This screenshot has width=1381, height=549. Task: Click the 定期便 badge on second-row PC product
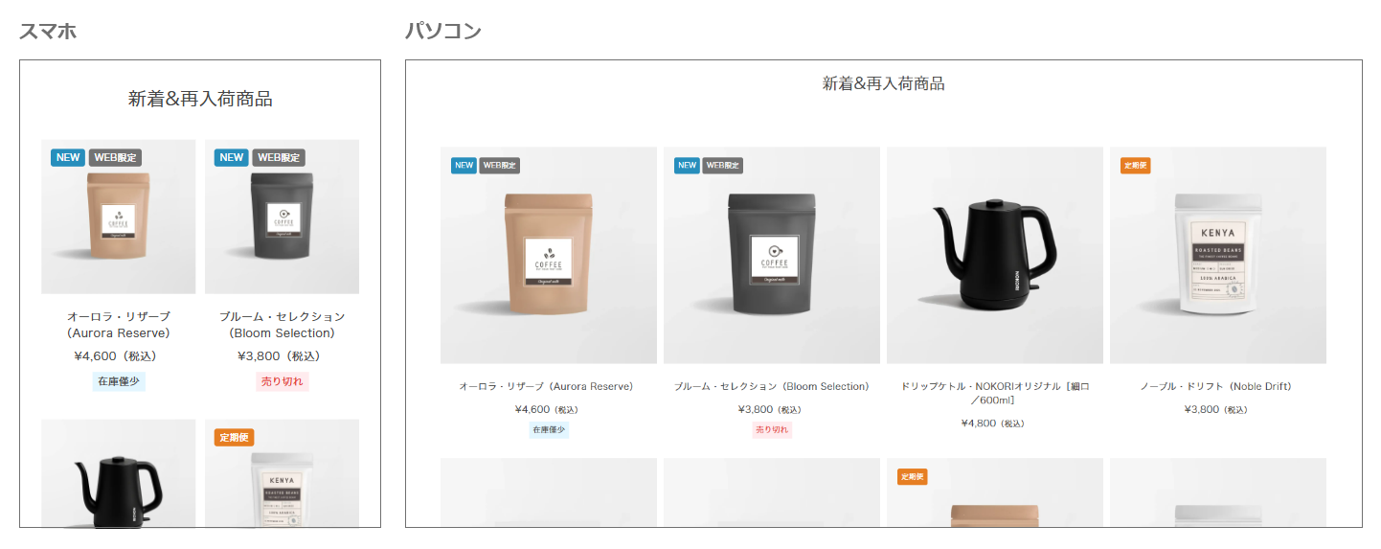(912, 476)
